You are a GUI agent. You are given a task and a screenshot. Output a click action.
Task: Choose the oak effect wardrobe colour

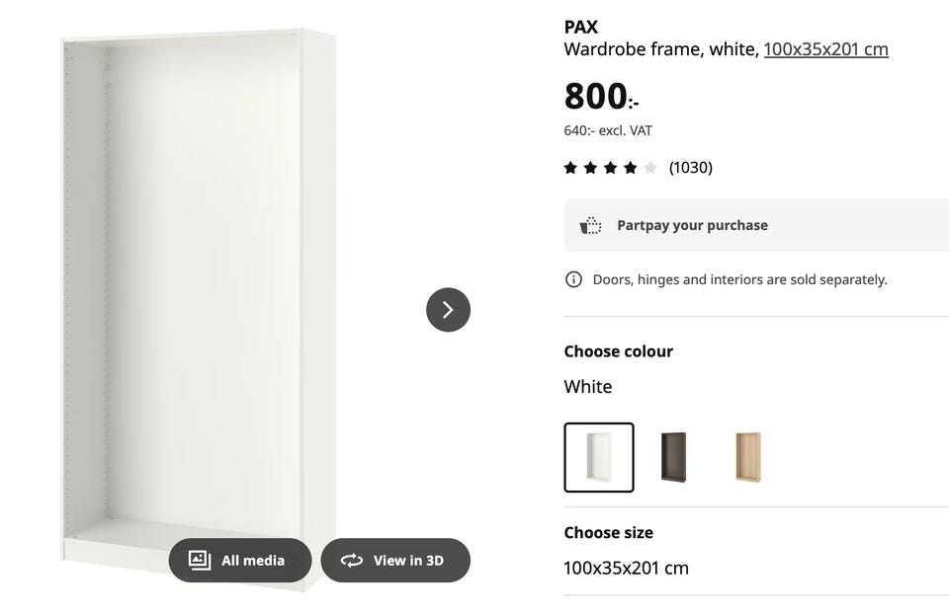coord(748,457)
